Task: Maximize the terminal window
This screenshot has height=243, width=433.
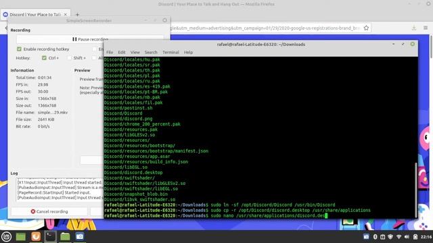Action: [x=403, y=44]
